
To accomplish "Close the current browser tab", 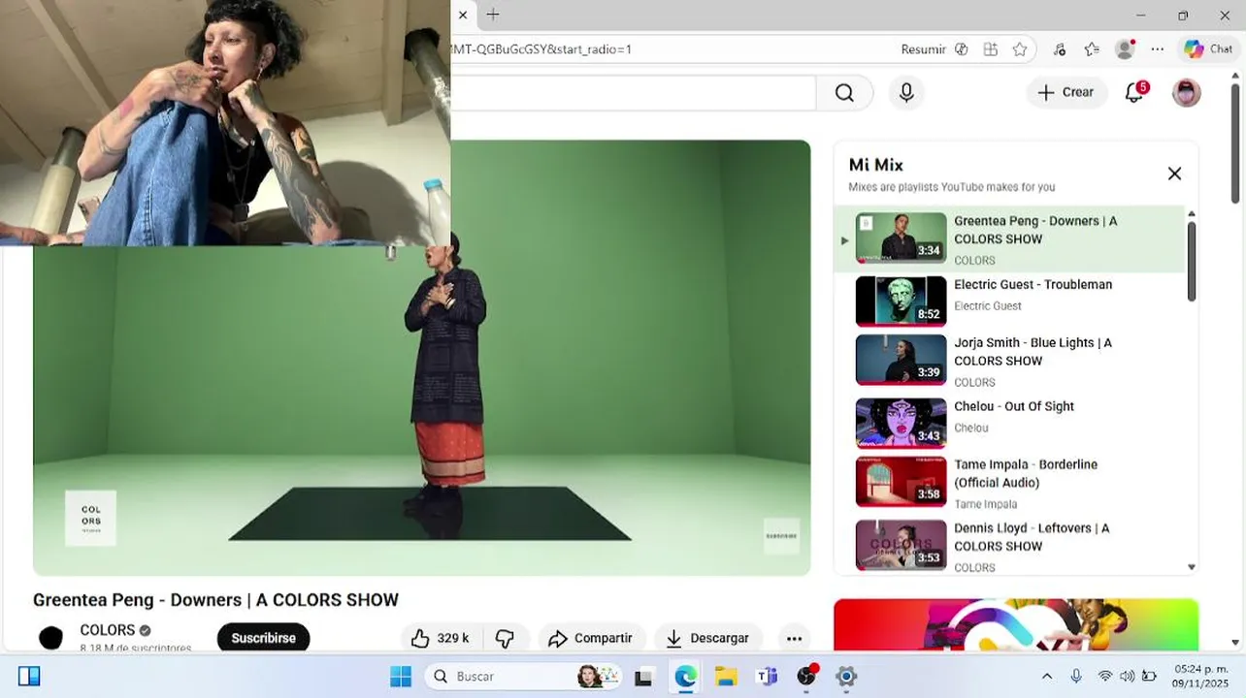I will click(463, 15).
